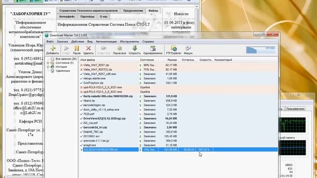Switch to Пользователи tab in Task Manager

[x=295, y=109]
